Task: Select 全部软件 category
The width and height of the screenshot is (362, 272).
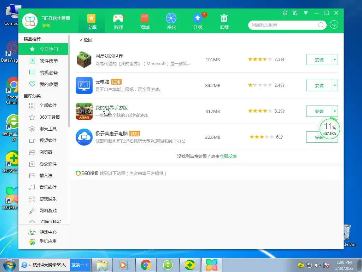Action: 43,106
